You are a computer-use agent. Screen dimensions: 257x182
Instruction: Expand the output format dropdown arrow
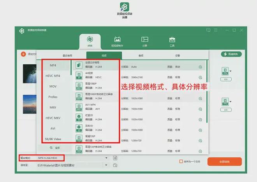[x=106, y=158]
